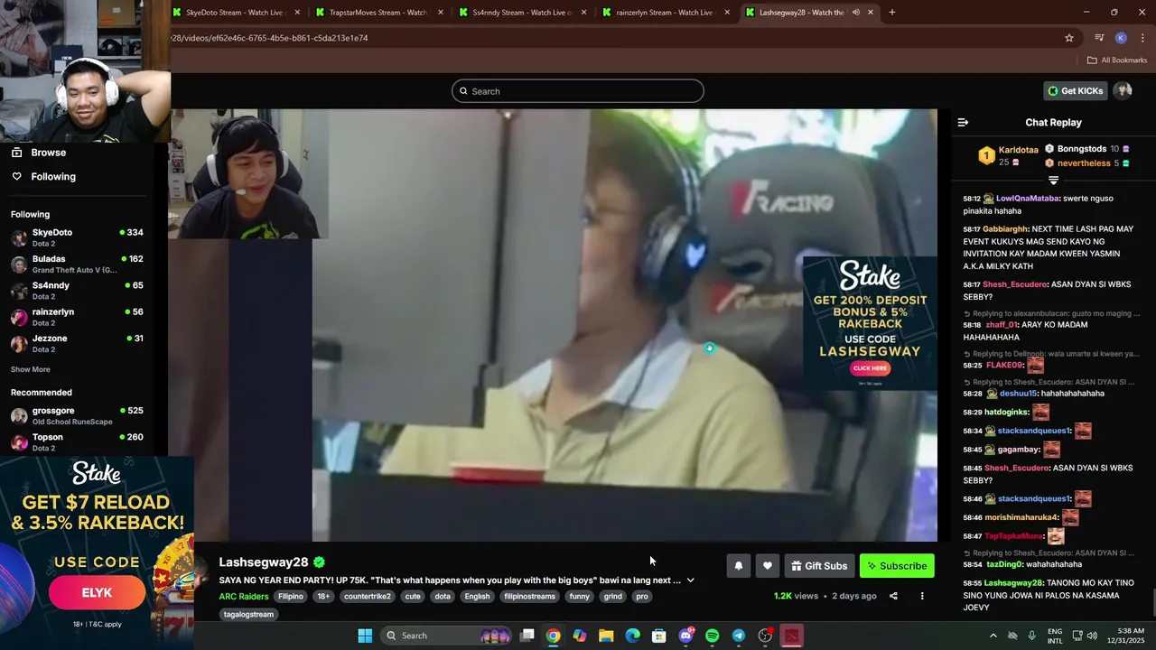This screenshot has height=650, width=1156.
Task: Open a new browser tab
Action: pyautogui.click(x=892, y=13)
